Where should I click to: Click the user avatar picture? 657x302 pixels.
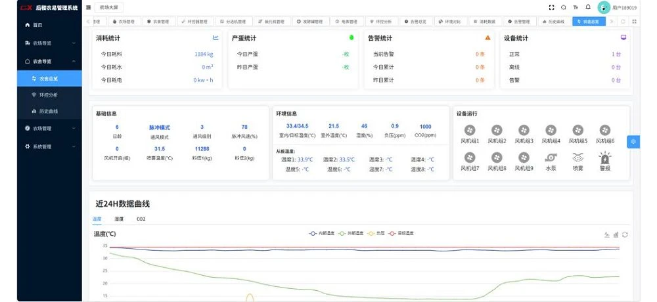[x=603, y=7]
